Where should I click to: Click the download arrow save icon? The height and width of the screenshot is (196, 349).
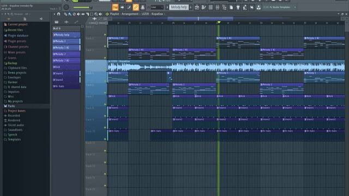tap(258, 7)
